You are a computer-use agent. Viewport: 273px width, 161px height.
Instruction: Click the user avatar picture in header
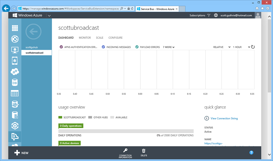(258, 15)
